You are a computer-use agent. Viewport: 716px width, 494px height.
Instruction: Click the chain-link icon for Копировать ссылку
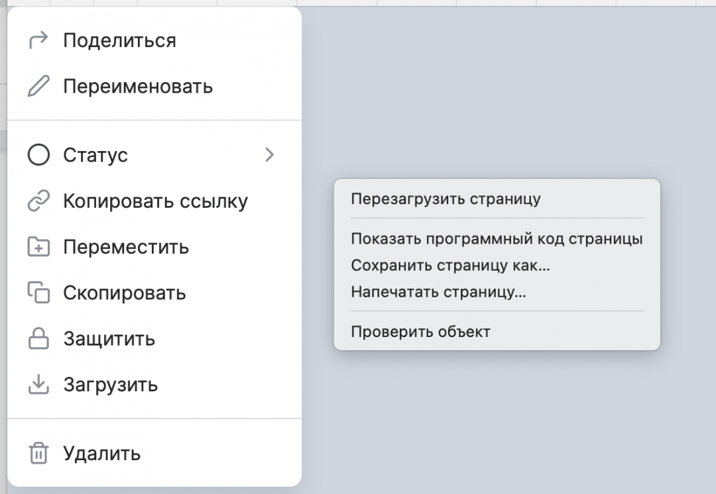40,201
